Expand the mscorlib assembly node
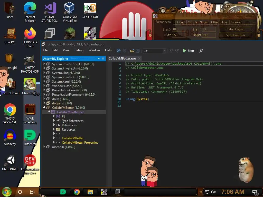Viewport: 263px width, 197px height. 44,146
